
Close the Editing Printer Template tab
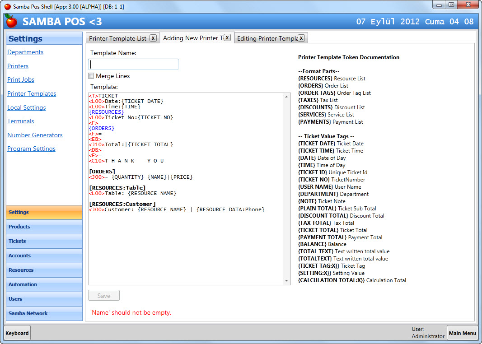pos(301,38)
